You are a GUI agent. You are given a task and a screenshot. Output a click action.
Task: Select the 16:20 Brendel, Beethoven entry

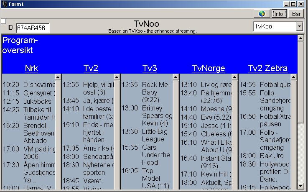pos(29,133)
